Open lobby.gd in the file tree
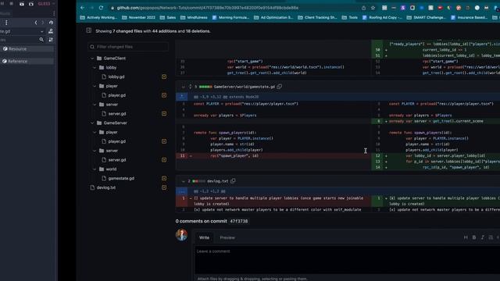Viewport: 500px width, 281px height. coord(116,76)
